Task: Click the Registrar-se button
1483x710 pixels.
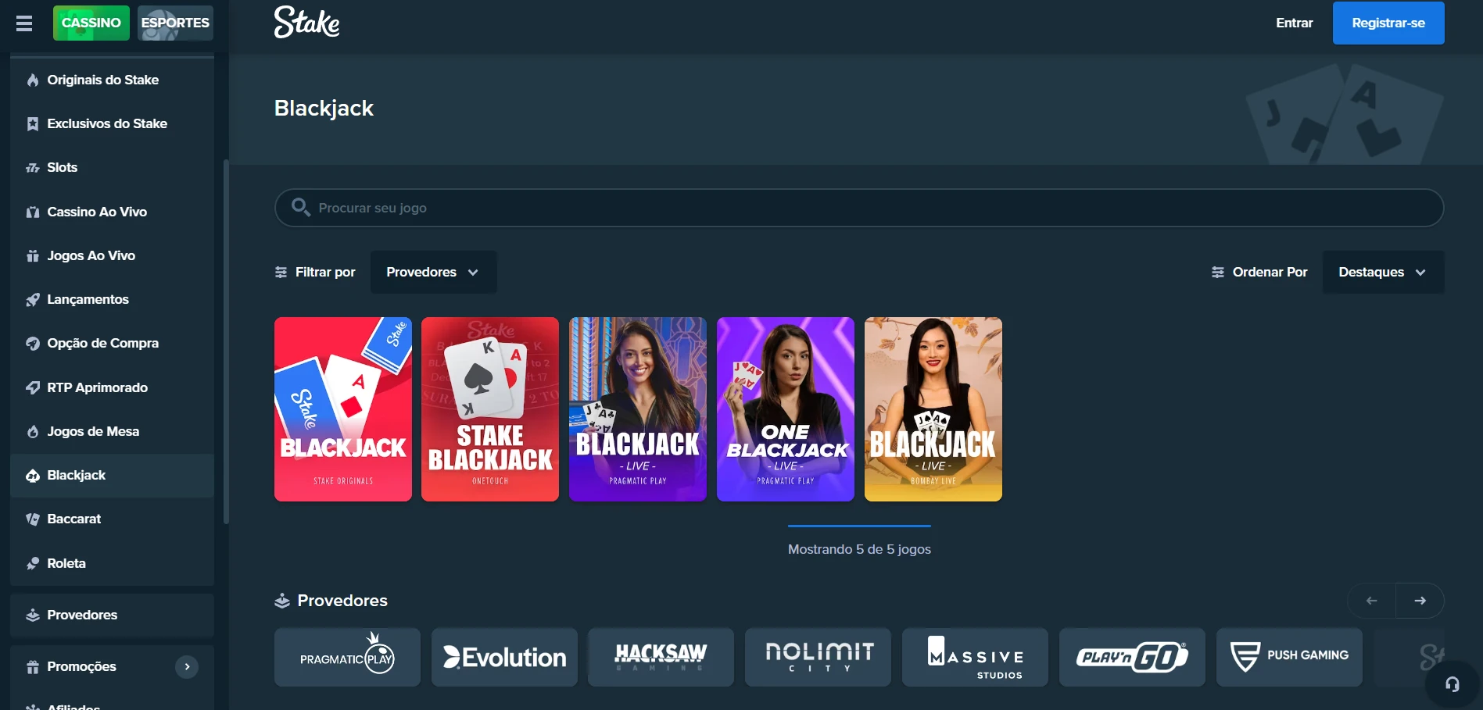Action: [x=1388, y=23]
